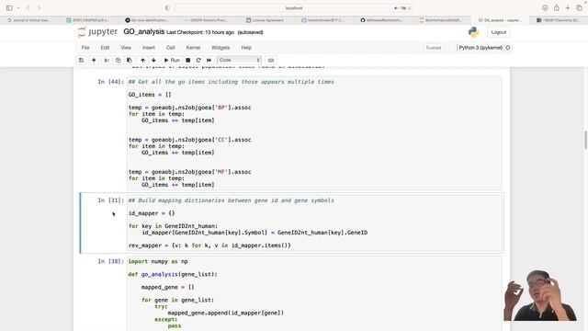Switch to the De novo identification browser tab
The width and height of the screenshot is (588, 331).
[x=146, y=20]
